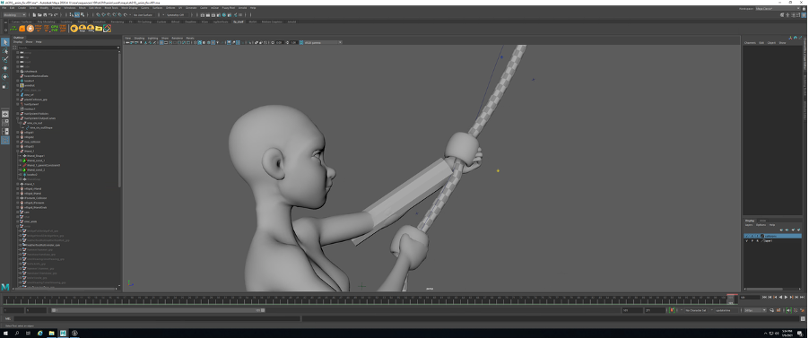This screenshot has height=338, width=809.
Task: Select by hierarchy mode icon
Action: [71, 15]
